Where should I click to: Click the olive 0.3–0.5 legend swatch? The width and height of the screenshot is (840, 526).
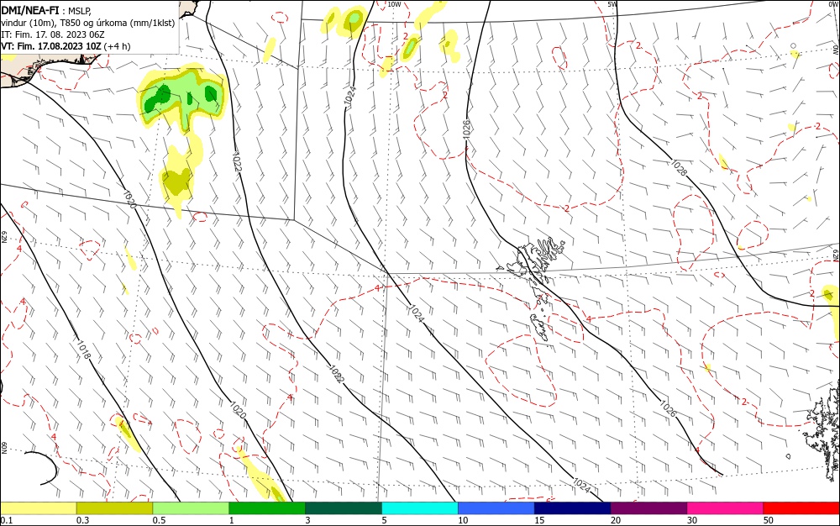coord(114,508)
